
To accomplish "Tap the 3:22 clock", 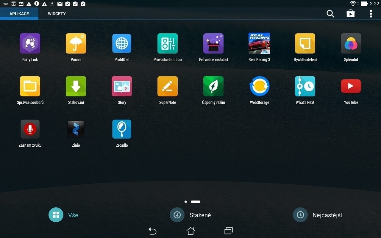I will [x=374, y=4].
